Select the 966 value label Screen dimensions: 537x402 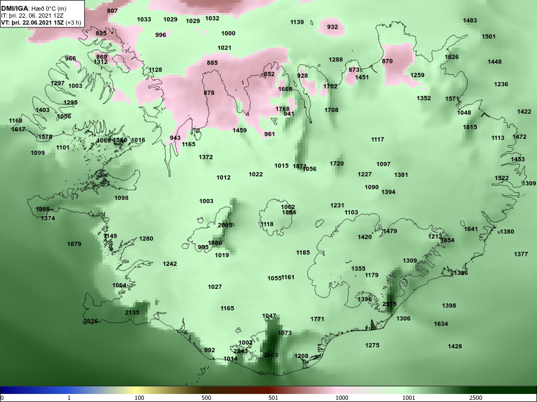pyautogui.click(x=70, y=58)
